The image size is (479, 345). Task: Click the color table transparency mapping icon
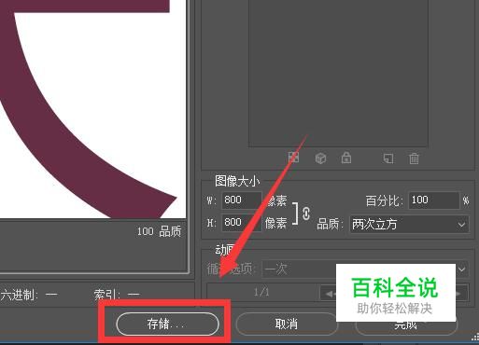[293, 158]
